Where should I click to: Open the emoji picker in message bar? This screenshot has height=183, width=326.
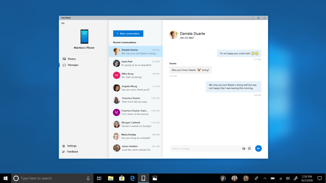(249, 148)
